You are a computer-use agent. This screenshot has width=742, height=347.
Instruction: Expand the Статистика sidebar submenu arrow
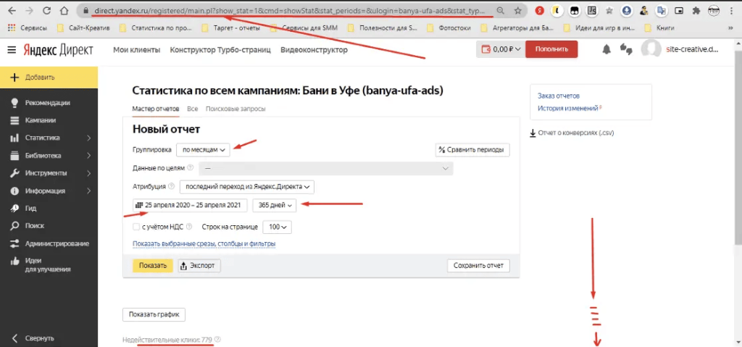click(x=89, y=138)
